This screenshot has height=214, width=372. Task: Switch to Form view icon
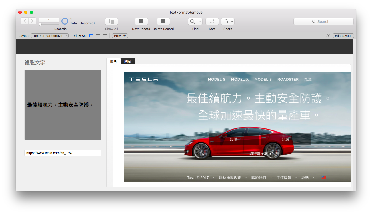click(x=91, y=36)
